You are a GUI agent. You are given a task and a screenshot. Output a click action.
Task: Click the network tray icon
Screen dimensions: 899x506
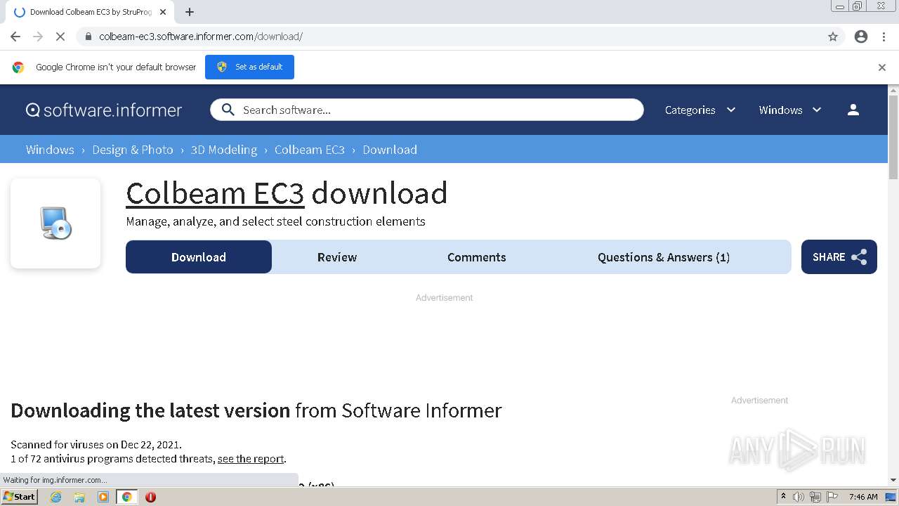(815, 497)
